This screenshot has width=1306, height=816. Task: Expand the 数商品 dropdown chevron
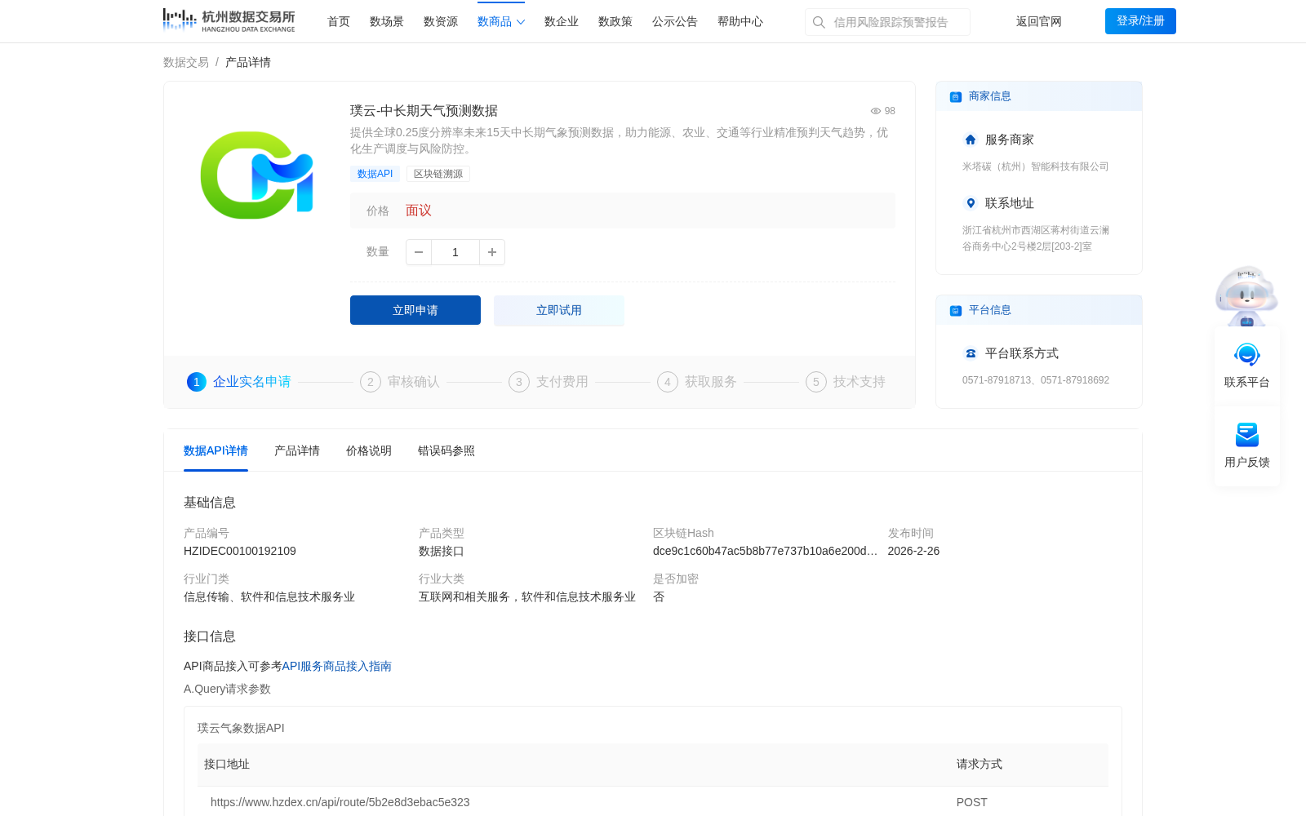tap(521, 22)
